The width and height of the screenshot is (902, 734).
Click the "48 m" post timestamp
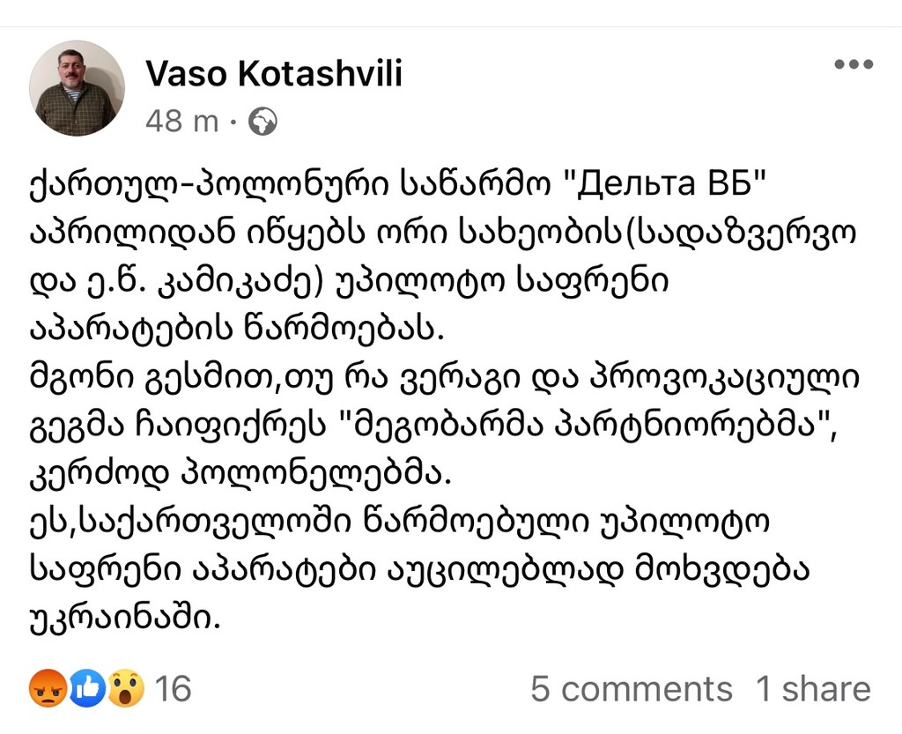[x=182, y=122]
